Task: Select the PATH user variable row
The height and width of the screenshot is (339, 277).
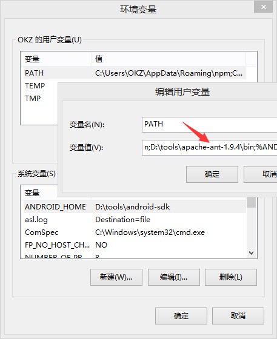Action: pyautogui.click(x=135, y=73)
